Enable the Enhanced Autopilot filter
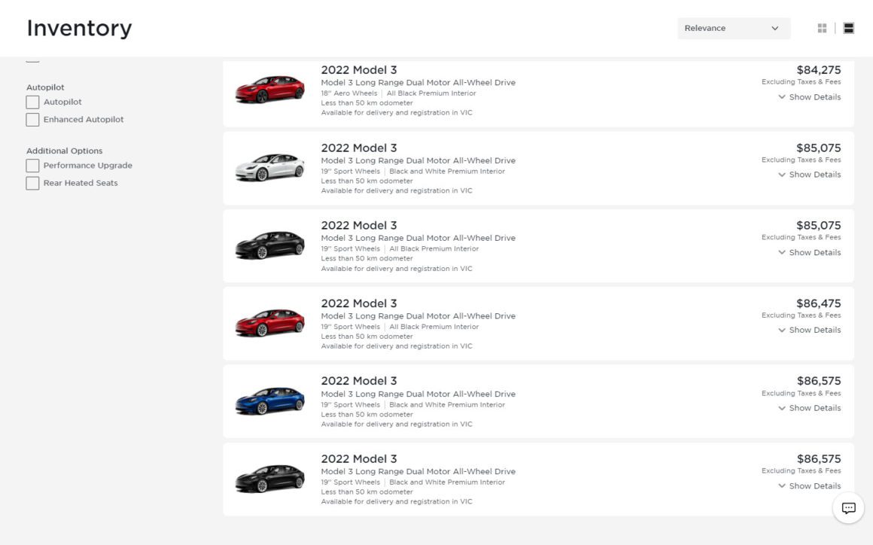The height and width of the screenshot is (545, 873). (x=33, y=120)
